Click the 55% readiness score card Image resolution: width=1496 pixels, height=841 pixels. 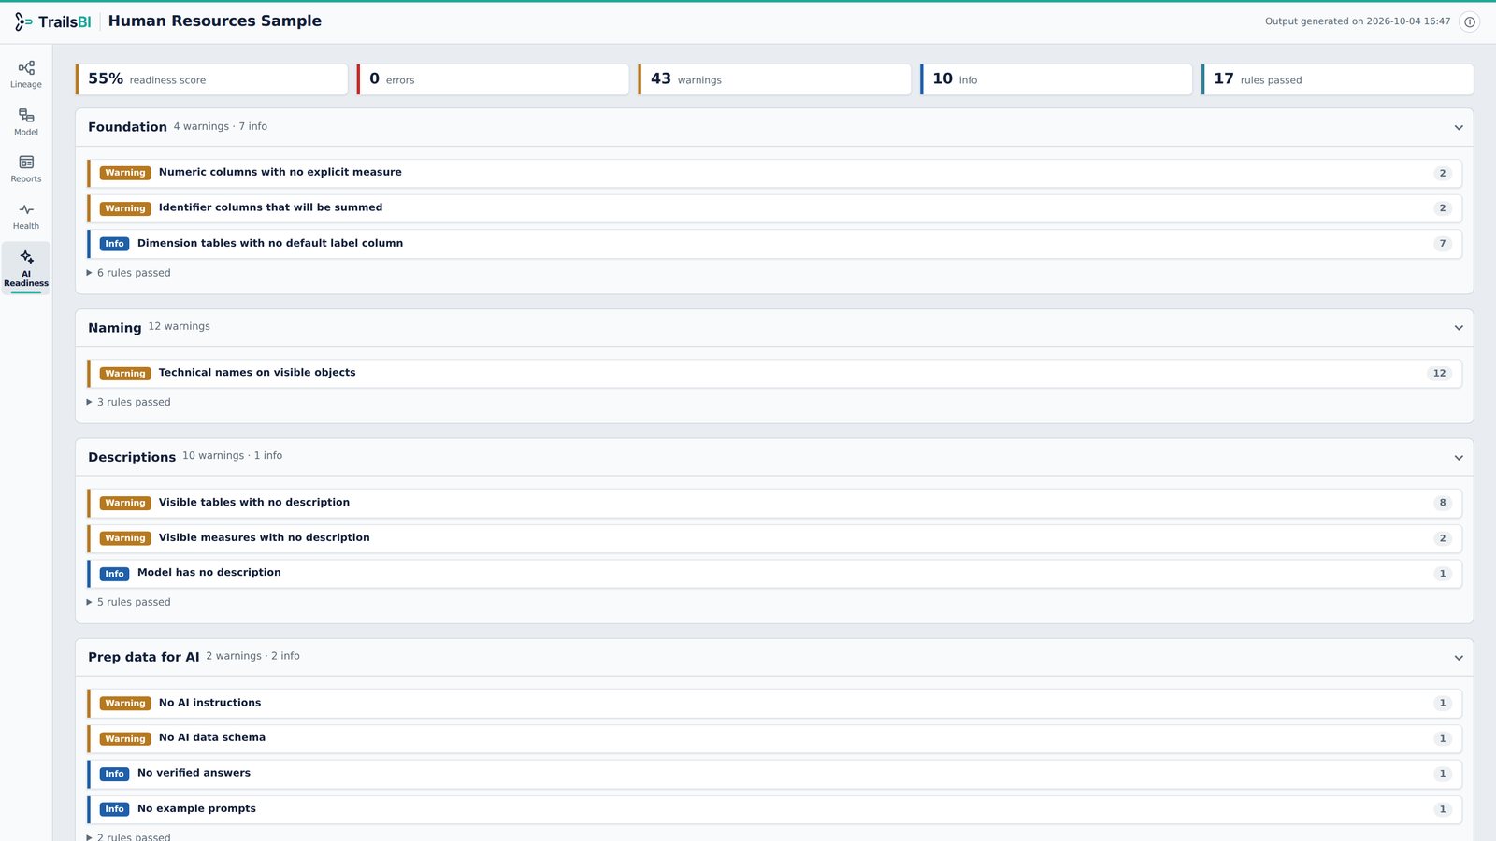click(211, 79)
